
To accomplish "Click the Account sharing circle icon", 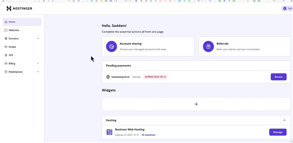I will point(112,47).
